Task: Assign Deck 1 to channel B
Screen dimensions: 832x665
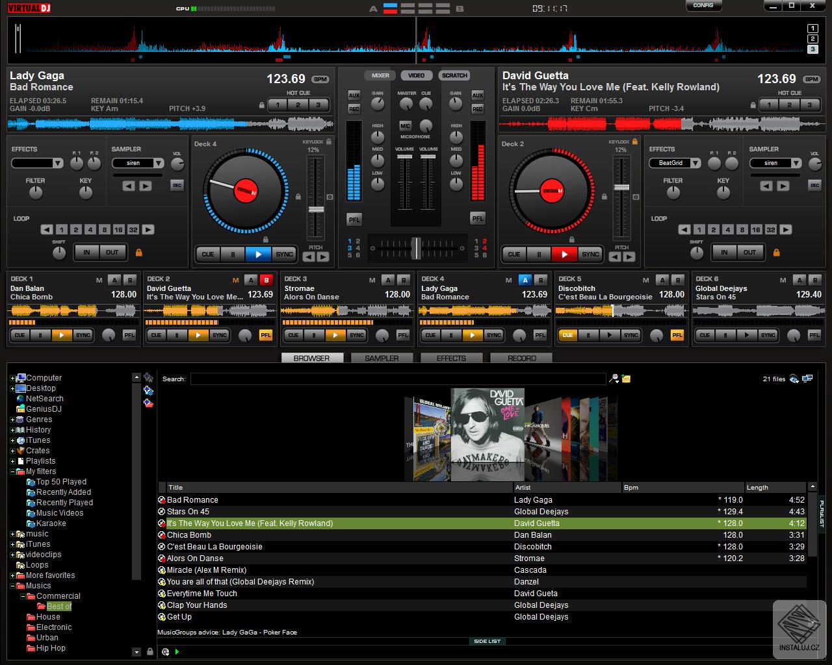Action: click(129, 279)
